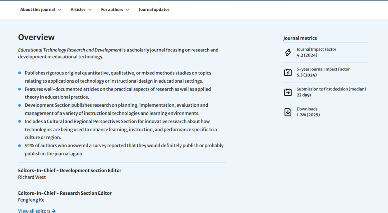Open the Articles menu label
The width and height of the screenshot is (388, 213).
(x=78, y=10)
